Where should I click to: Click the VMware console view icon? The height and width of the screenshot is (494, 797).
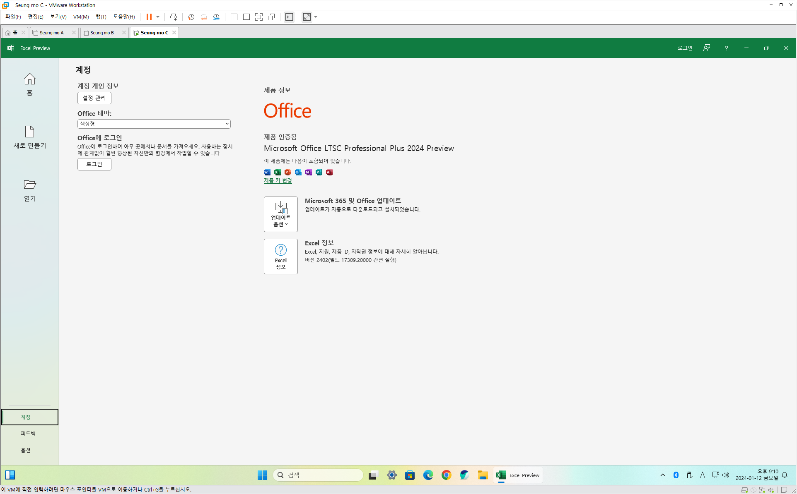pyautogui.click(x=289, y=17)
